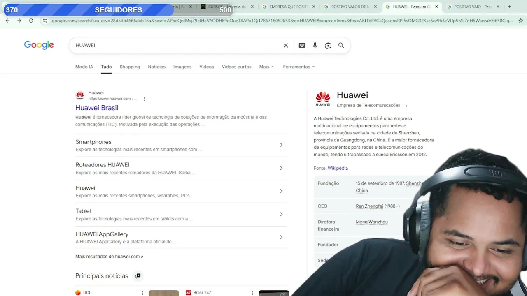Open options for the UOL news item
The width and height of the screenshot is (527, 296).
142,293
